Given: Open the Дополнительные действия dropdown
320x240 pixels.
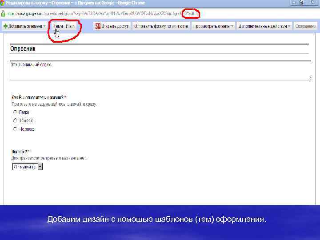Looking at the screenshot, I should (264, 26).
